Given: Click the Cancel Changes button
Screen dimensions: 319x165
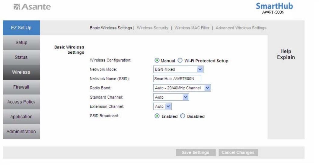Looking at the screenshot, I should [238, 152].
